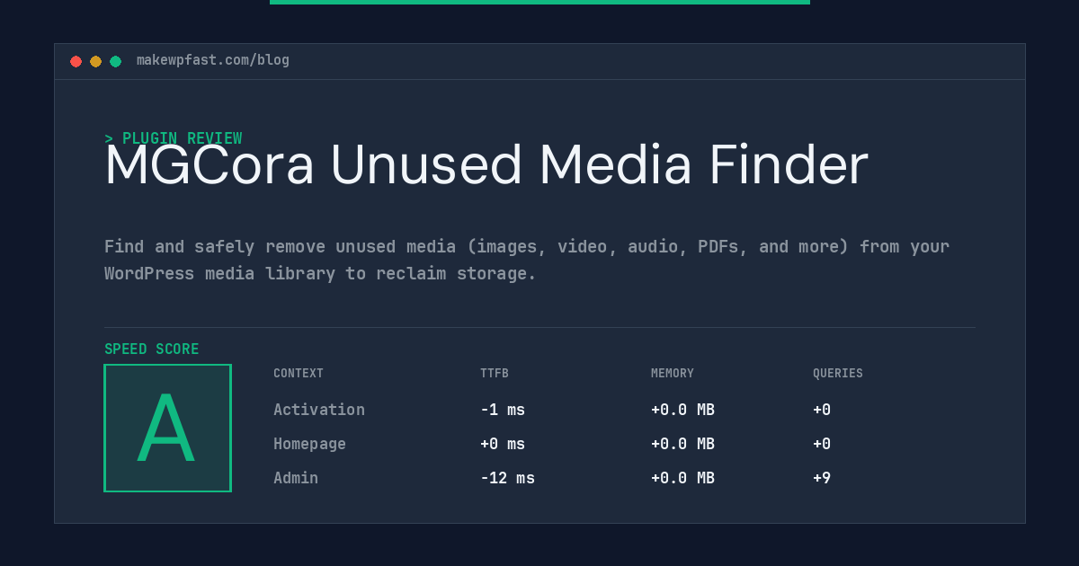Click the 'SPEED SCORE' label
Screen dimensions: 1079x566
152,349
